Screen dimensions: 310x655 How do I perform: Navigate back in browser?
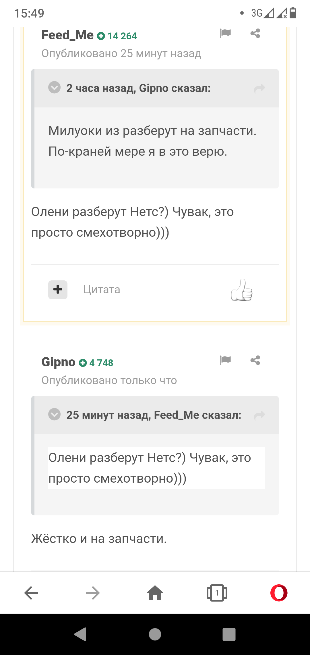pyautogui.click(x=31, y=593)
